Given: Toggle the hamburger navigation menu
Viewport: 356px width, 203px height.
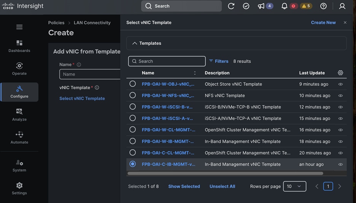Looking at the screenshot, I should point(19,27).
